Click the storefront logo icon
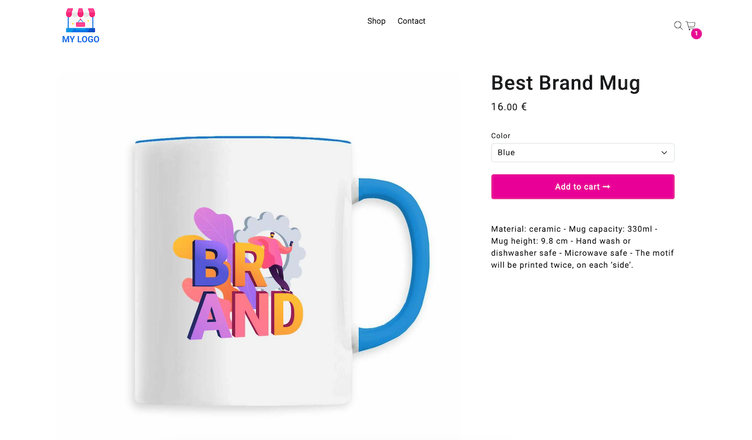Screen dimensions: 752x440 (81, 20)
